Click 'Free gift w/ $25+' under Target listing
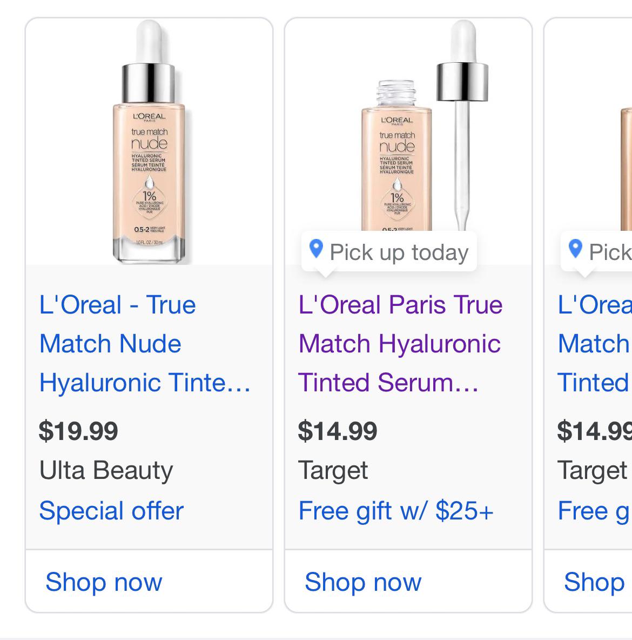The image size is (632, 640). [x=398, y=510]
